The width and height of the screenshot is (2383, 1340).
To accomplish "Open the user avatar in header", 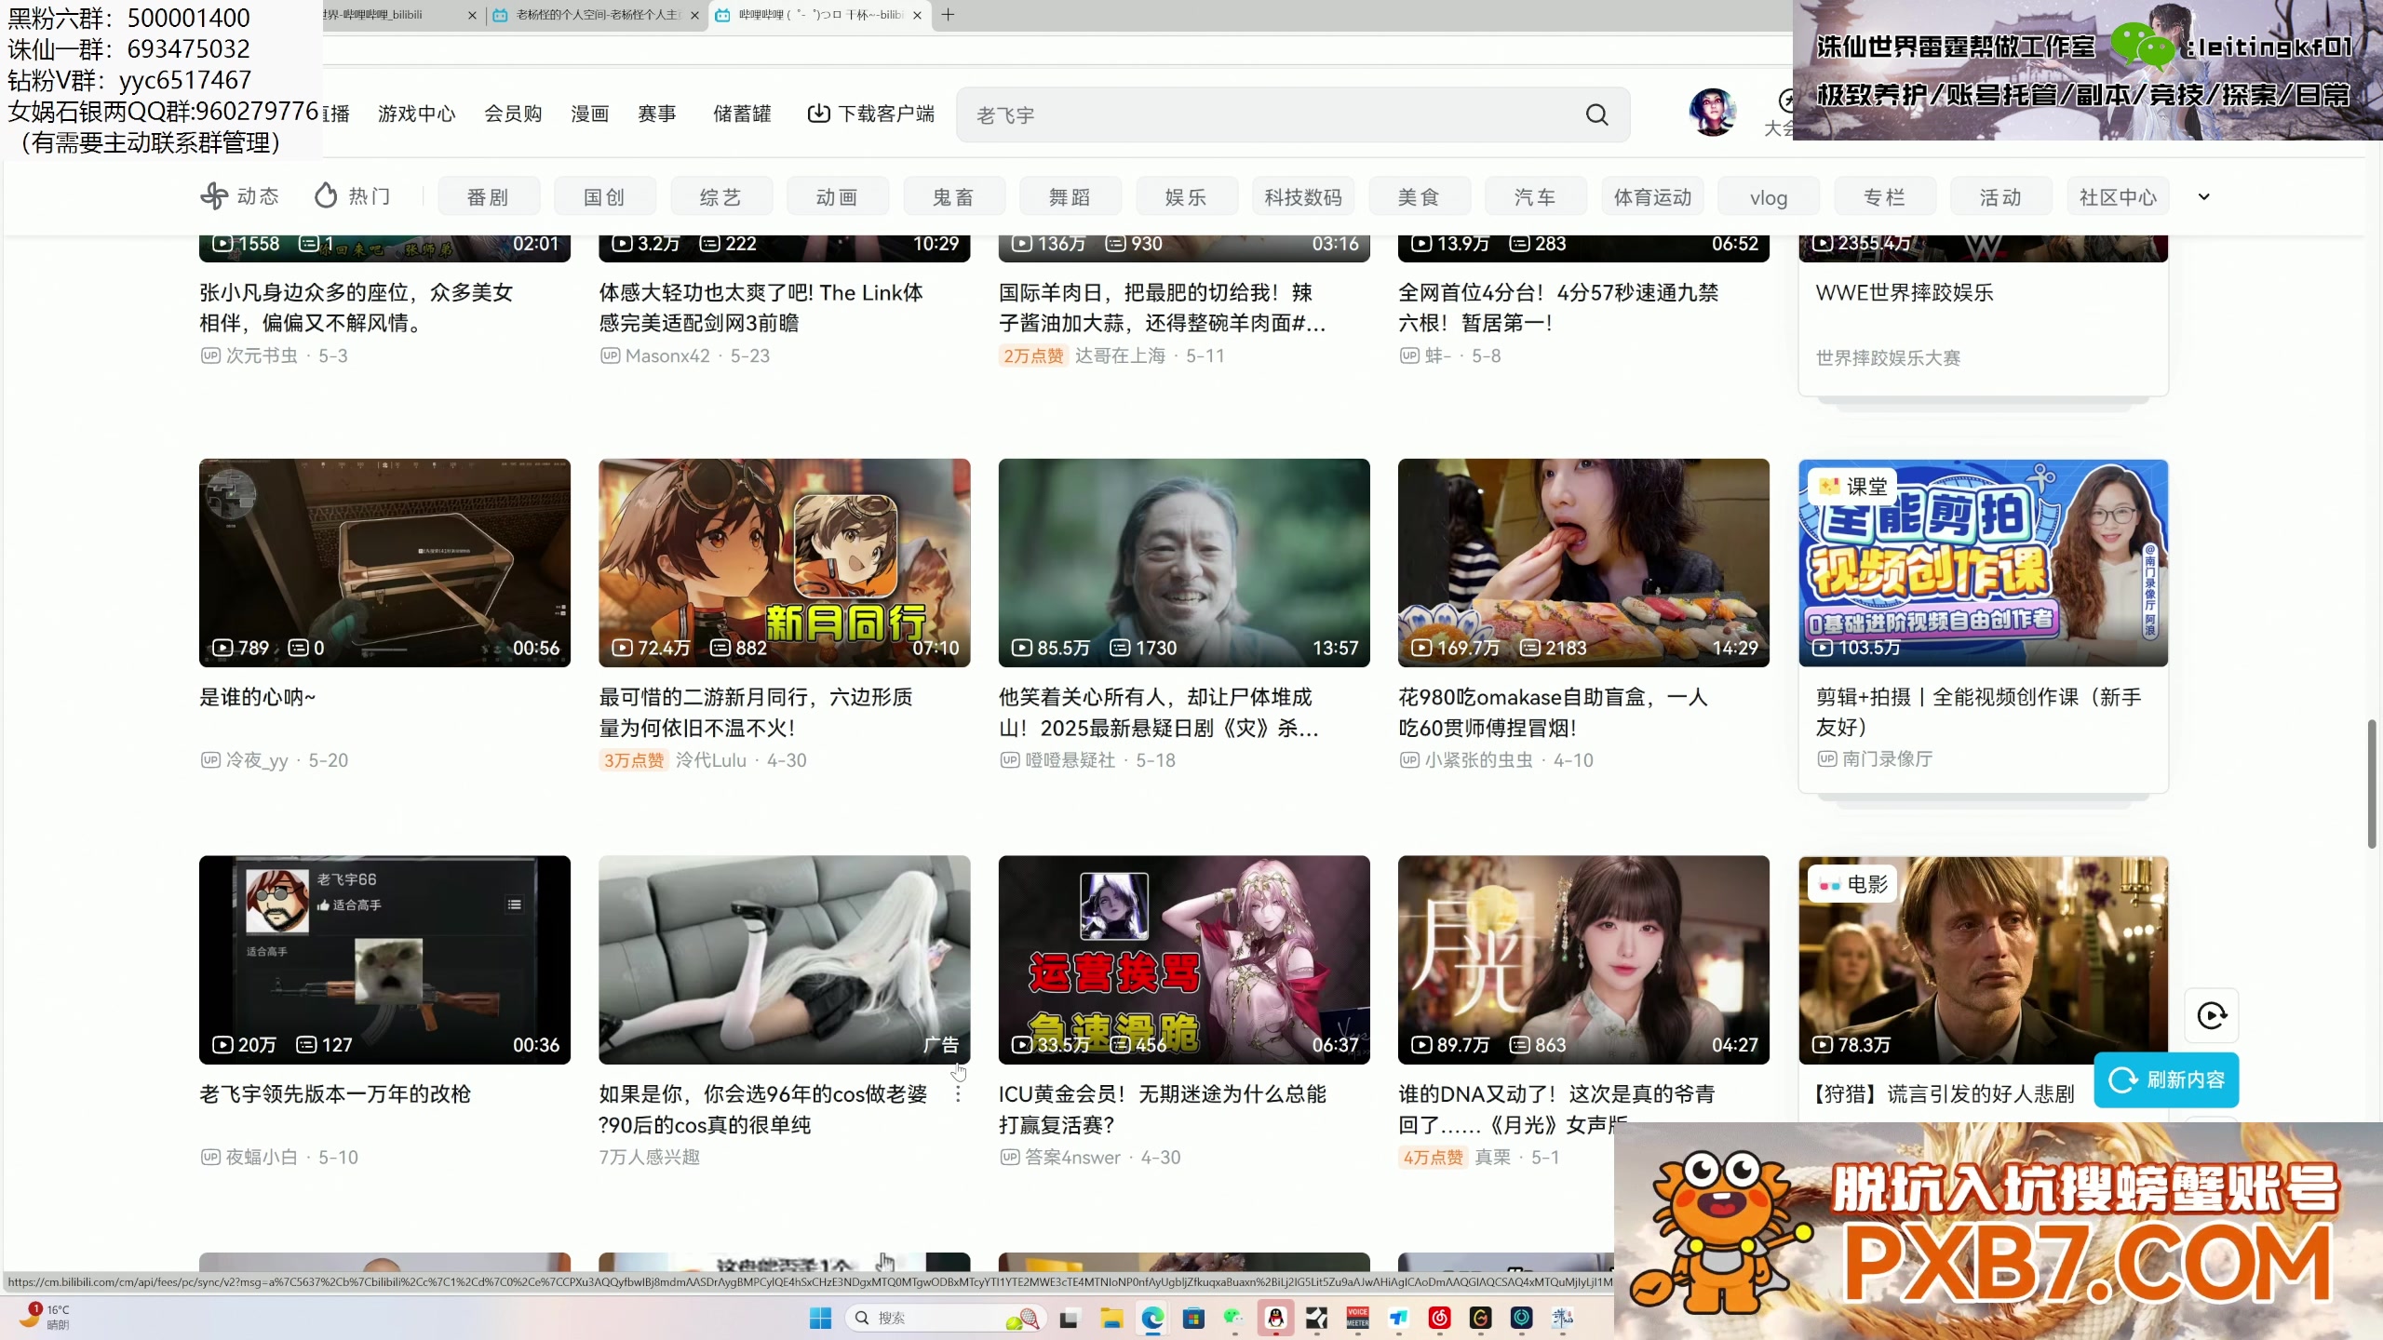I will [x=1713, y=113].
